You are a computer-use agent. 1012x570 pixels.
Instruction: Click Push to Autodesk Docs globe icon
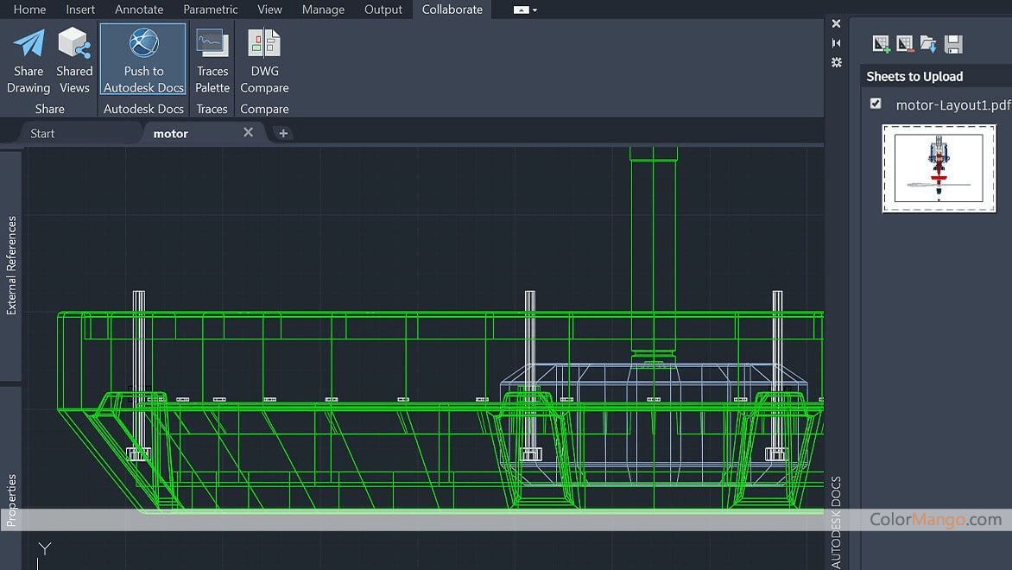143,43
